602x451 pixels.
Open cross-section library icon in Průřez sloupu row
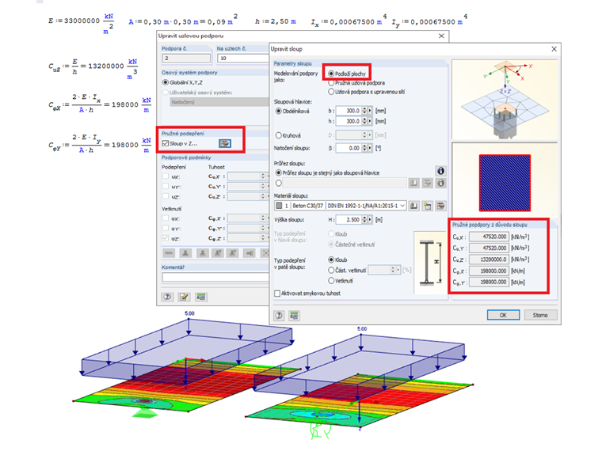click(x=413, y=183)
